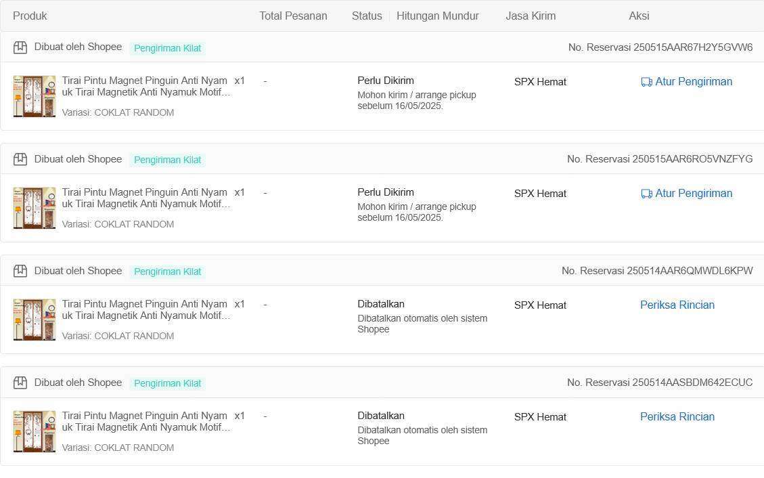Image resolution: width=764 pixels, height=478 pixels.
Task: Open Atur Pengiriman for first order
Action: pyautogui.click(x=687, y=81)
